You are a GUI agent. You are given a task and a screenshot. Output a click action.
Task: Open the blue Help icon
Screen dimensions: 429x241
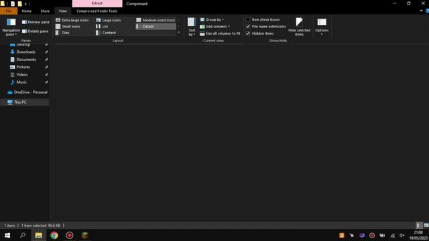coord(427,11)
